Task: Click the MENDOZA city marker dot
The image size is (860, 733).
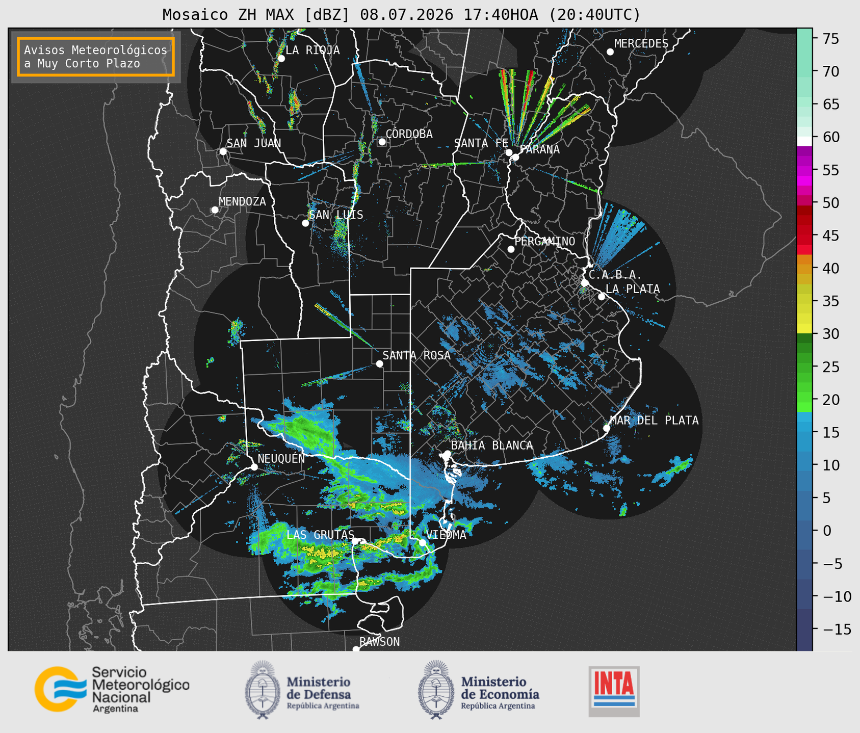Action: pyautogui.click(x=215, y=210)
